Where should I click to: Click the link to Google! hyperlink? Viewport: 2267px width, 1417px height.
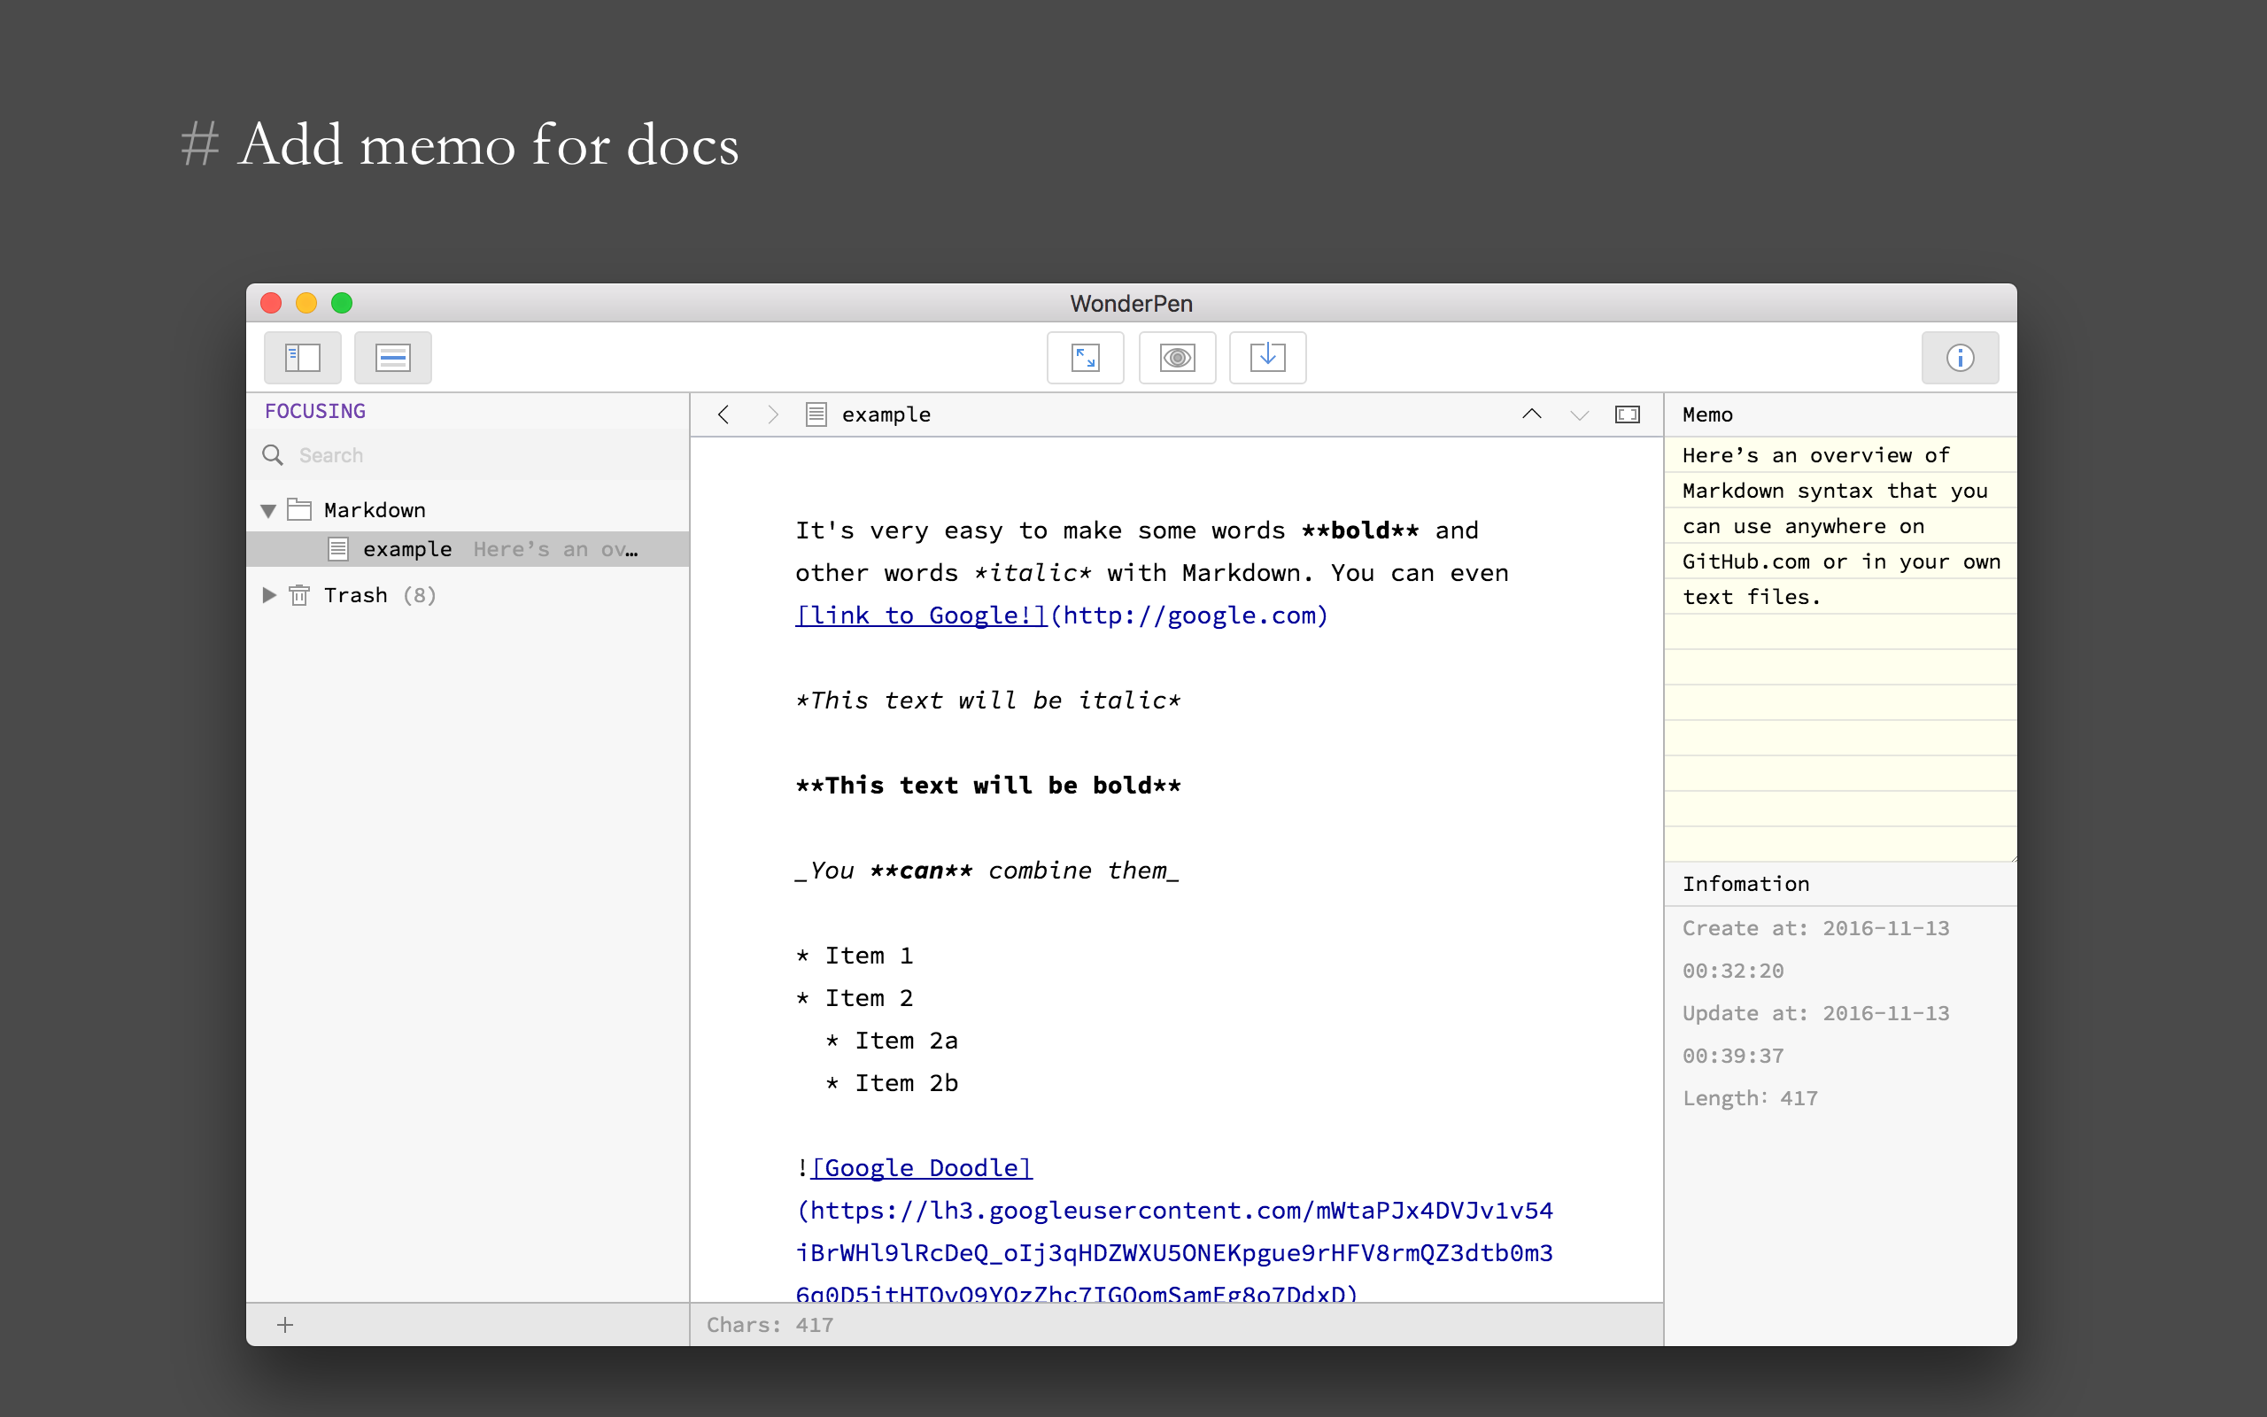[x=921, y=616]
